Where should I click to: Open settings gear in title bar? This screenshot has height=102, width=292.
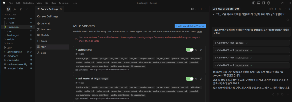click(x=269, y=3)
